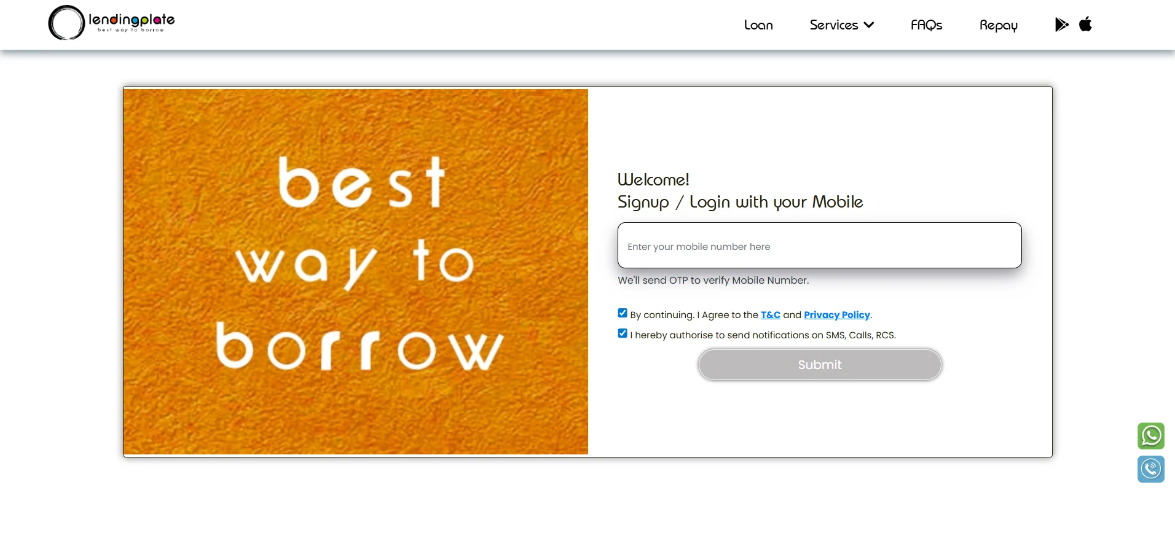Viewport: 1175px width, 560px height.
Task: Open the Services menu label
Action: (833, 25)
